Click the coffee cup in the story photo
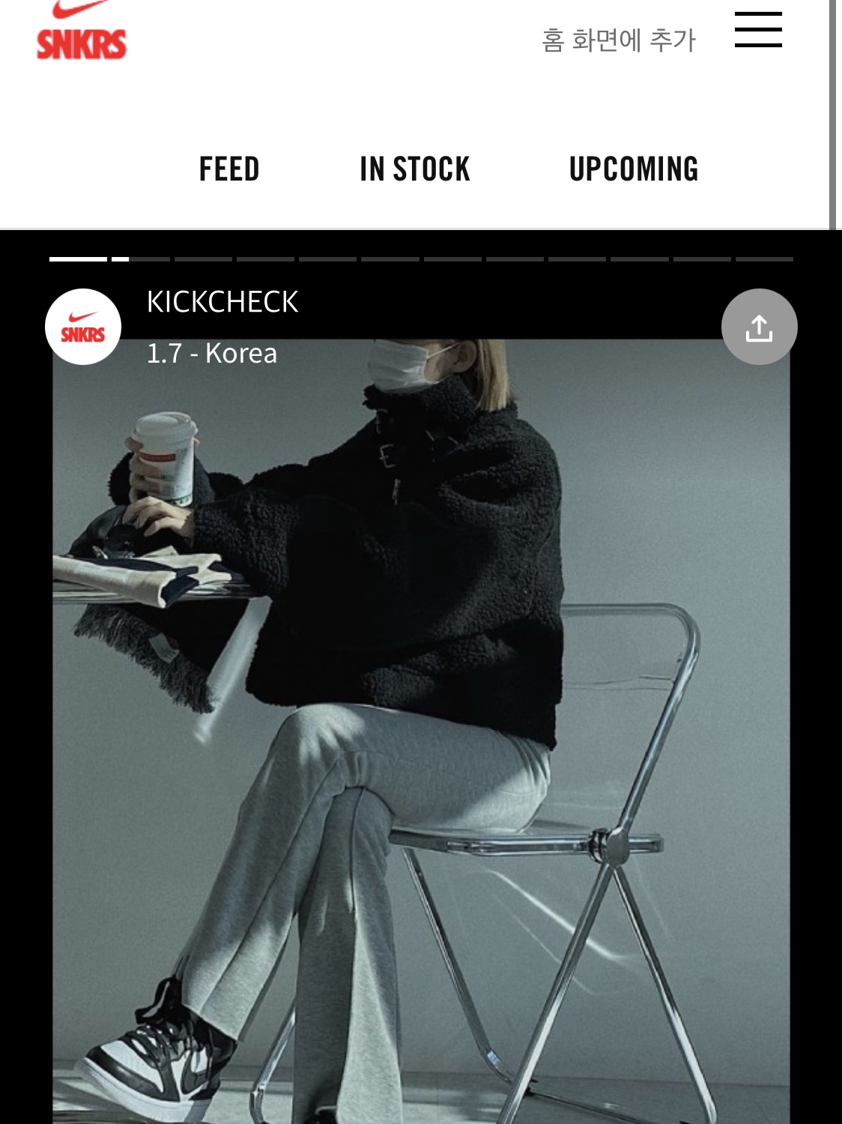The height and width of the screenshot is (1124, 842). (164, 459)
